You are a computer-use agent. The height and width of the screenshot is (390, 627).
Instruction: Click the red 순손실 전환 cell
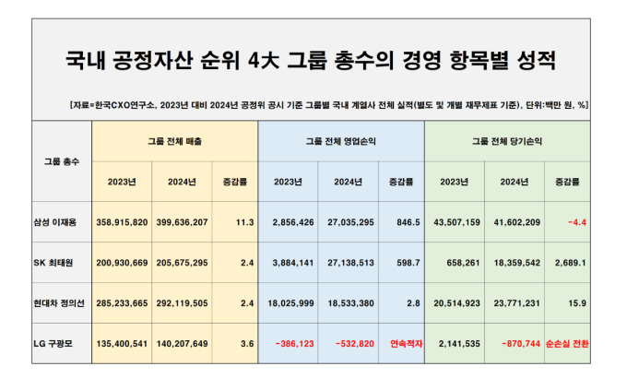[567, 344]
